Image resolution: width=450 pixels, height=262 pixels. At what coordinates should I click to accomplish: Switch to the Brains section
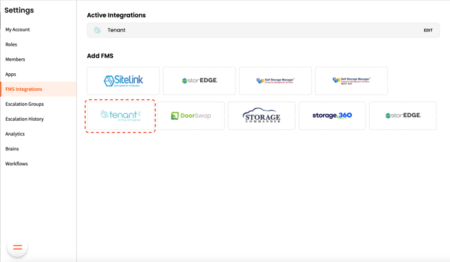click(x=12, y=149)
